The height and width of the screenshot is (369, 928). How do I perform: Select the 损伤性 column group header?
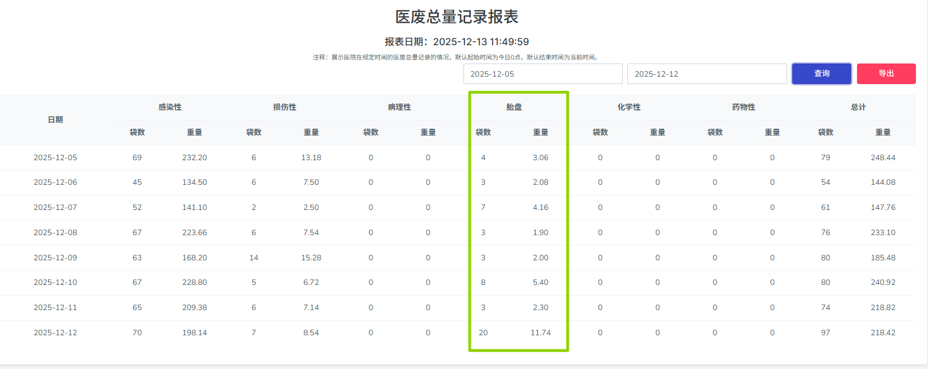(x=285, y=107)
